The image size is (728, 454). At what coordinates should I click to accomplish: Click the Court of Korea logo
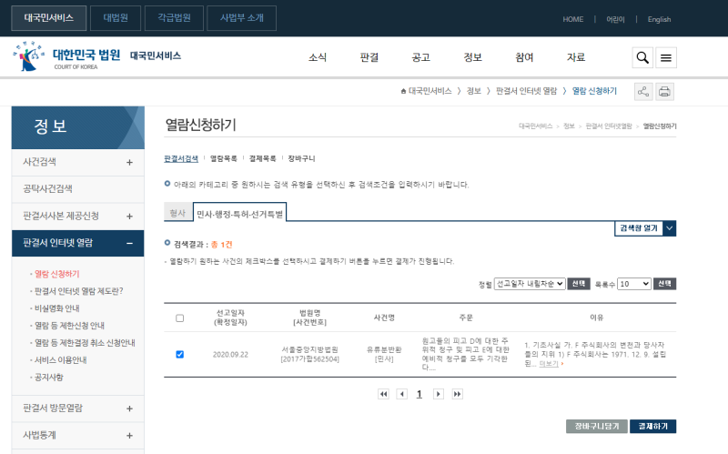[66, 56]
